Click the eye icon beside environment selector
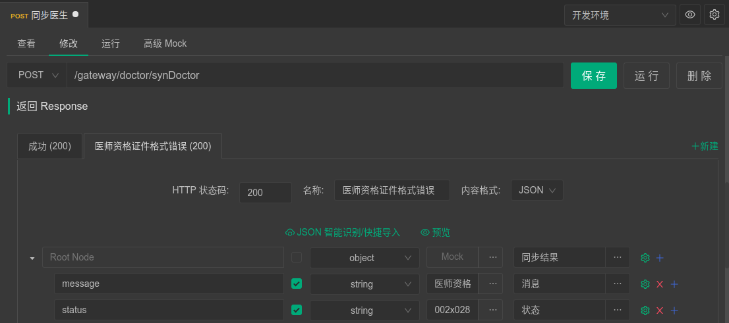This screenshot has width=729, height=323. (x=690, y=14)
